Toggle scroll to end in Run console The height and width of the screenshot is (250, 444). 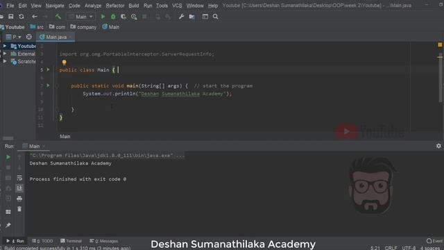point(19,188)
